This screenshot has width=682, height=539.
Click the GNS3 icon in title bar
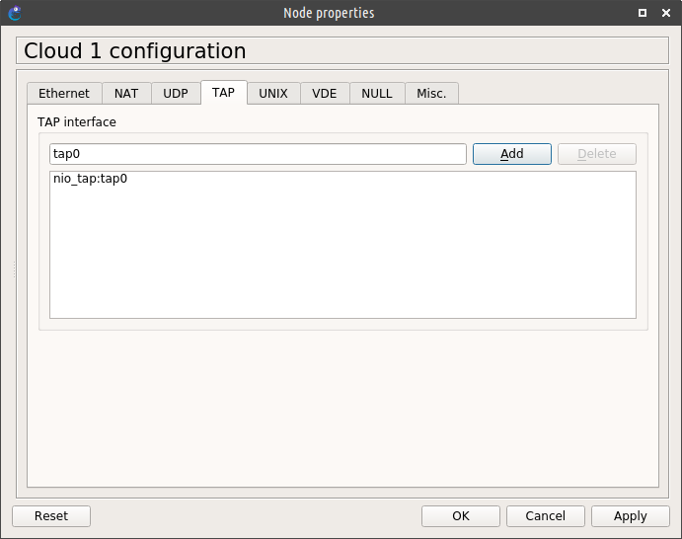pyautogui.click(x=14, y=13)
